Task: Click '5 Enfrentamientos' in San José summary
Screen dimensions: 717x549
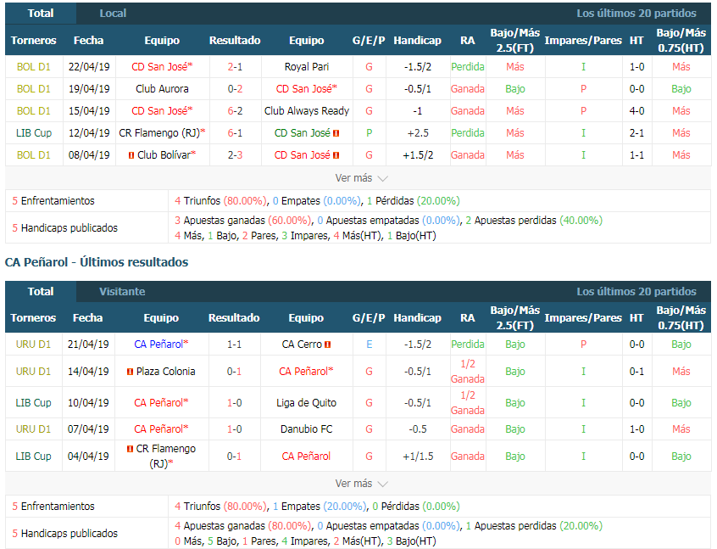Action: click(x=53, y=200)
